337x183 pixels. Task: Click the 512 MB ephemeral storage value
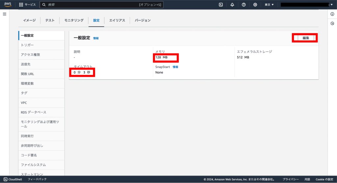(x=243, y=57)
